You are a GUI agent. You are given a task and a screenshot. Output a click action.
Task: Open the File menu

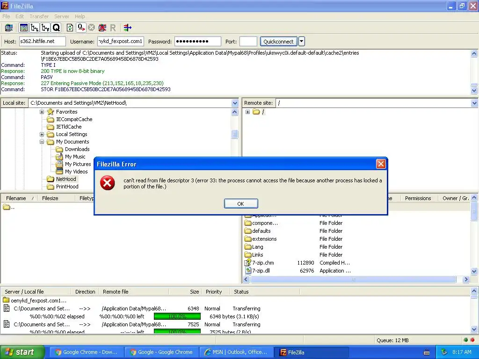6,16
